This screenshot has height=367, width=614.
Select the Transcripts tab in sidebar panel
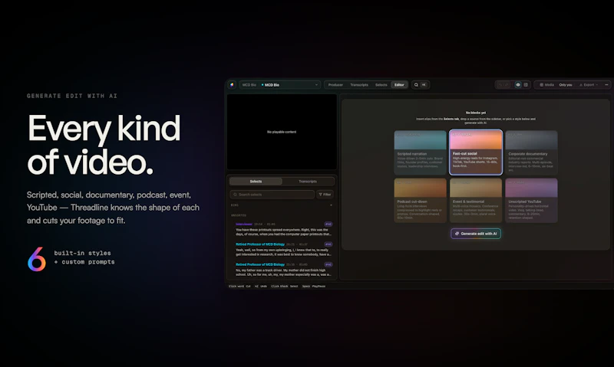pyautogui.click(x=308, y=182)
